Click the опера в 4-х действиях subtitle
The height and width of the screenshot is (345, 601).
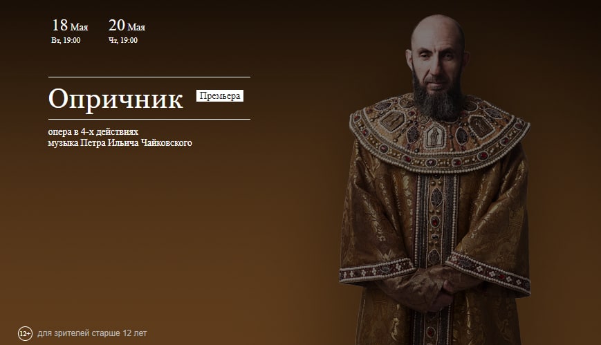point(93,131)
